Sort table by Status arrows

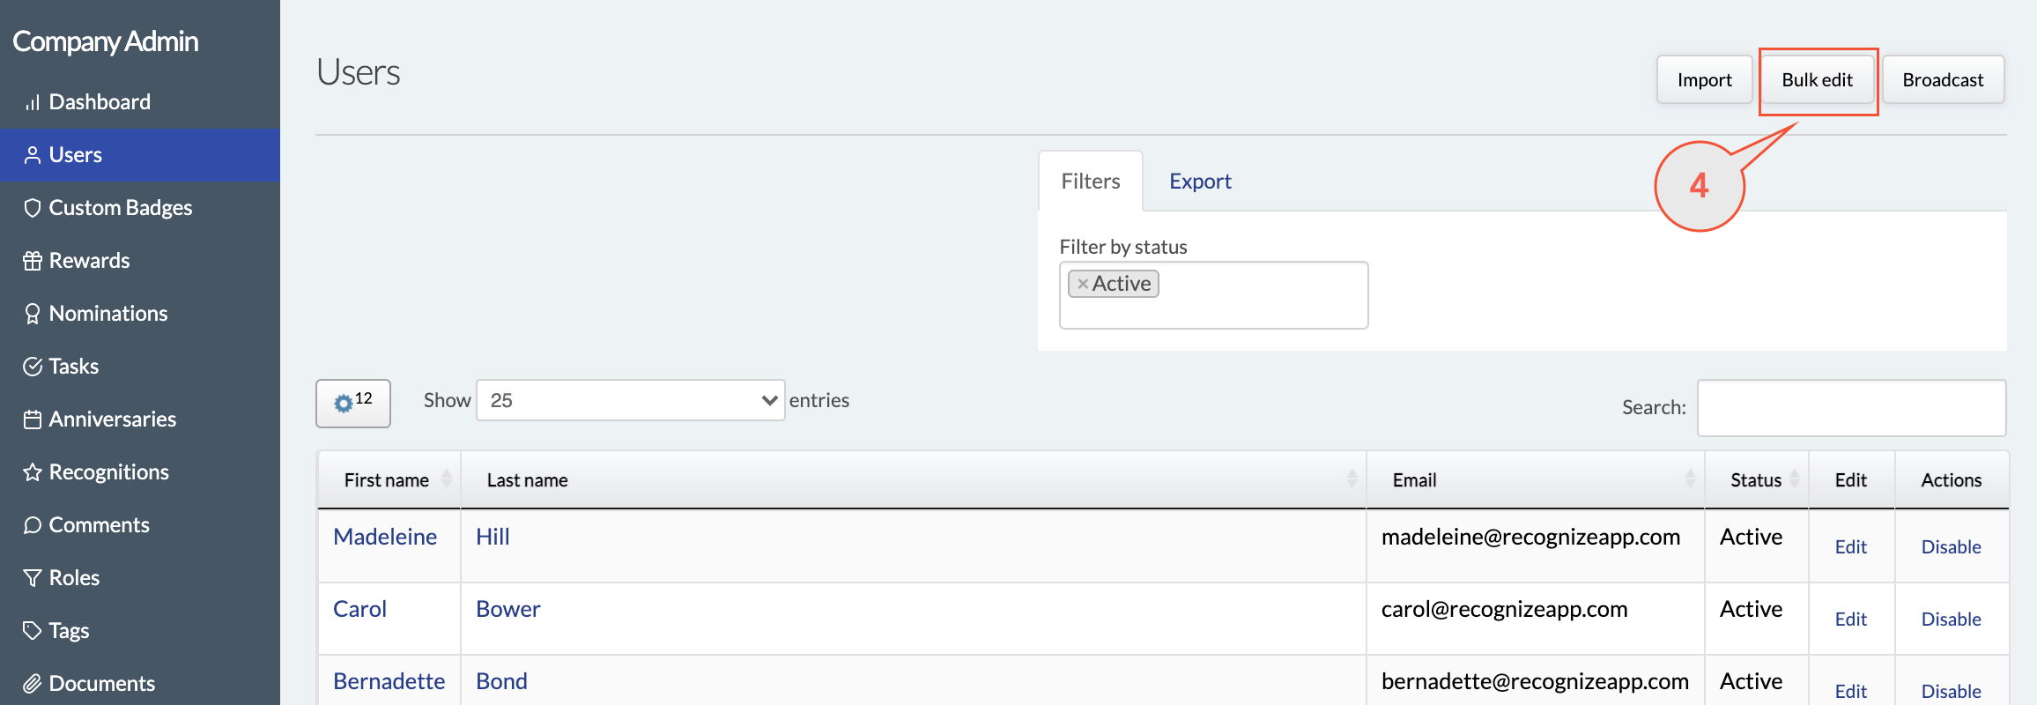(1794, 479)
